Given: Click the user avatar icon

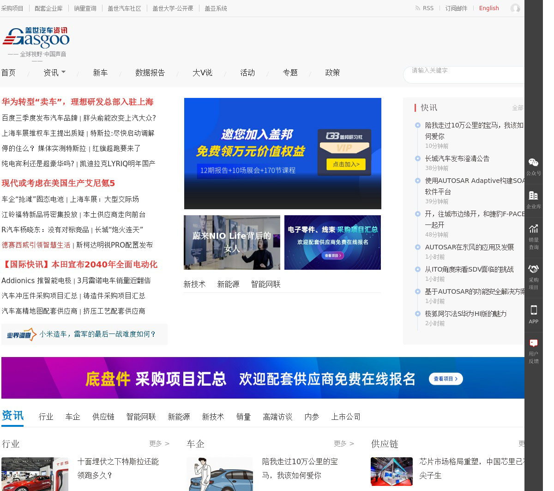Looking at the screenshot, I should 515,8.
